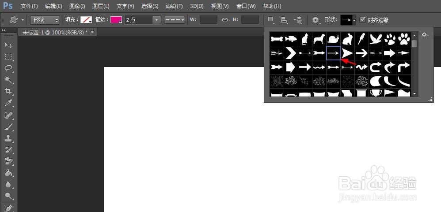
Task: Switch to the 未标题-1 document tab
Action: pyautogui.click(x=55, y=32)
